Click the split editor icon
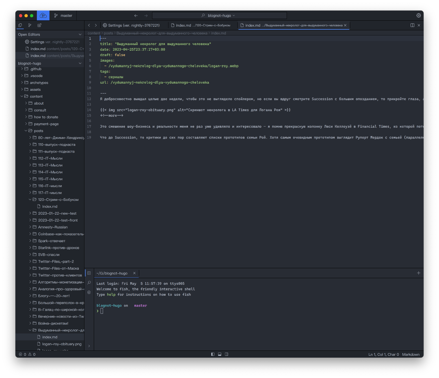Image resolution: width=439 pixels, height=378 pixels. coord(412,25)
